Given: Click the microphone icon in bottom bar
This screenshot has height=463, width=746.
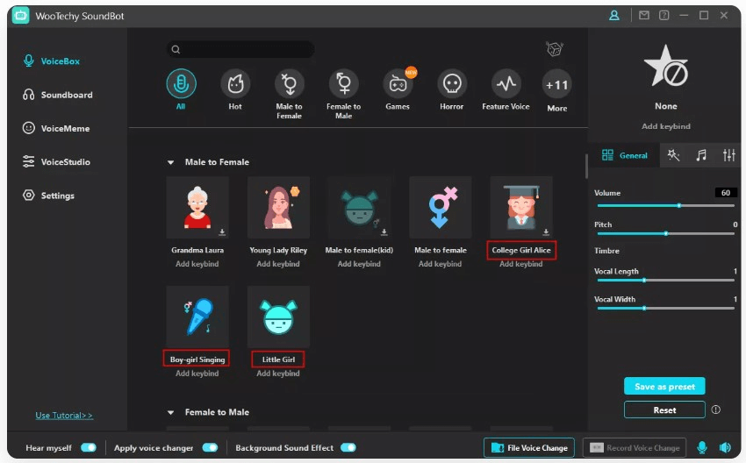Looking at the screenshot, I should click(702, 448).
